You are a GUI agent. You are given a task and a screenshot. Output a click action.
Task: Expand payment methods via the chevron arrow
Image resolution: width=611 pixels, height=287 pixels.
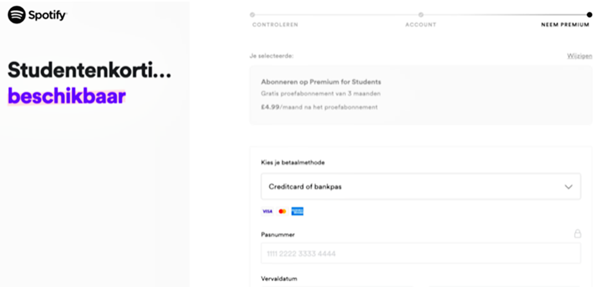(x=569, y=187)
